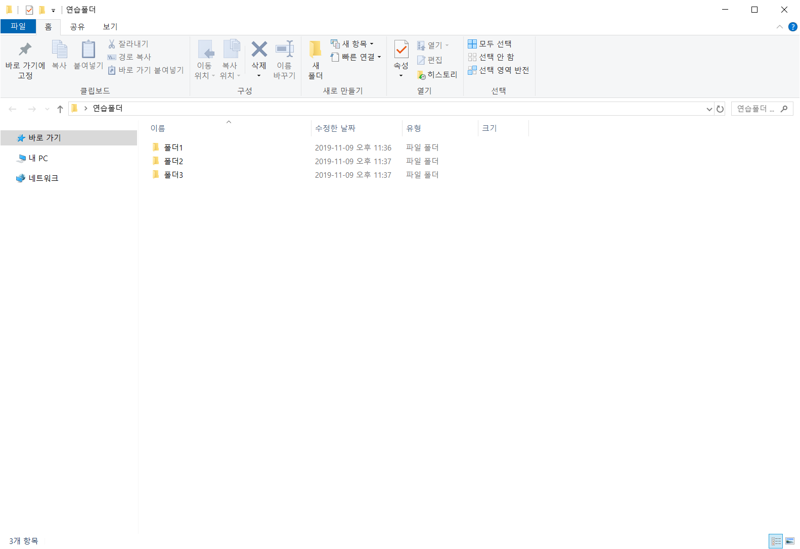Click 경로 복사 (Copy path)
800x549 pixels.
click(129, 57)
